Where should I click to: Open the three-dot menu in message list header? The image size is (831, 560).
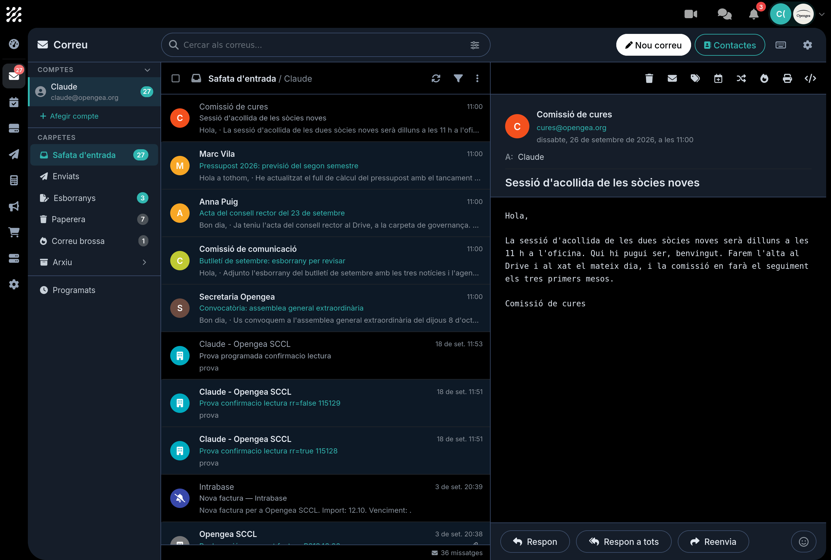[x=477, y=78]
